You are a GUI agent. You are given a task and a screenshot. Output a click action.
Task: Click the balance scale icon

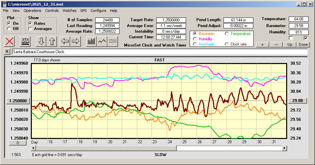point(25,41)
